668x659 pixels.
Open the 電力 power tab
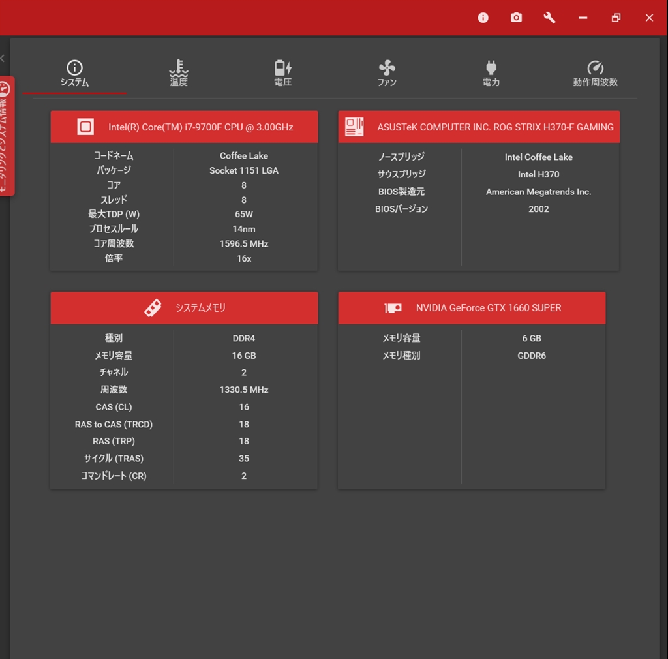[491, 73]
